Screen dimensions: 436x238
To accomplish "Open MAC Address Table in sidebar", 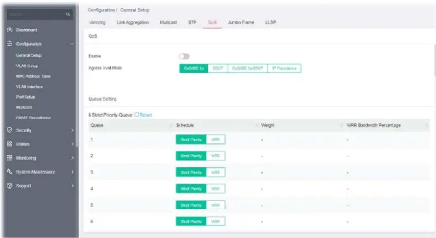I will point(33,76).
